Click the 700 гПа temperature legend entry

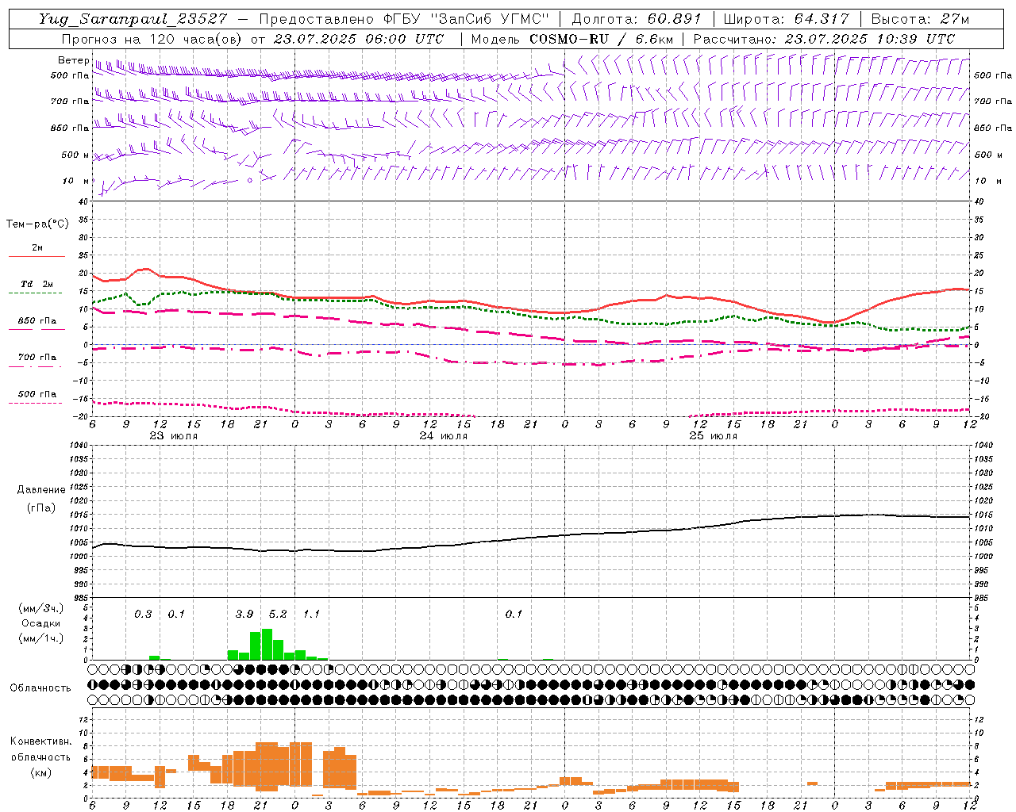point(37,357)
